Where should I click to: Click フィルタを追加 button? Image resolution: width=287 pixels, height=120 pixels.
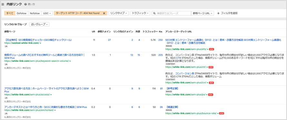click(227, 13)
